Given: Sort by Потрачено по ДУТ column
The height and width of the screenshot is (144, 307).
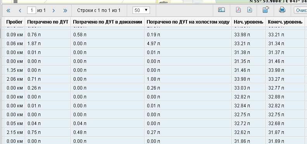Looking at the screenshot, I should pyautogui.click(x=48, y=22).
